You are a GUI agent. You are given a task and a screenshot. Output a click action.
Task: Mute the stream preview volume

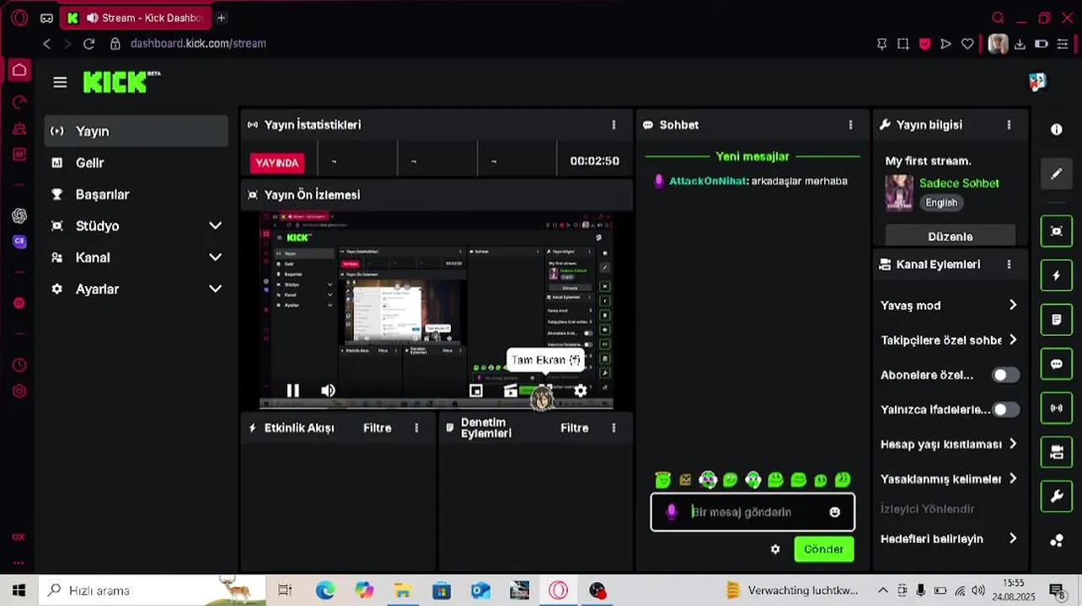point(328,391)
